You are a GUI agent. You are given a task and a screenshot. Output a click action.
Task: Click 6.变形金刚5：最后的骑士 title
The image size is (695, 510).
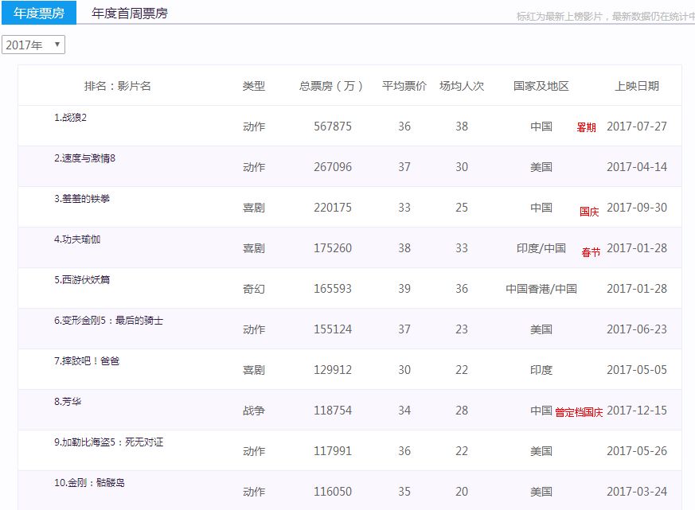(108, 321)
